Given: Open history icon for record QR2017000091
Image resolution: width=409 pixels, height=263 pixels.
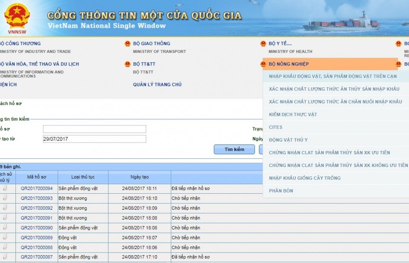Looking at the screenshot, I should [x=5, y=217].
